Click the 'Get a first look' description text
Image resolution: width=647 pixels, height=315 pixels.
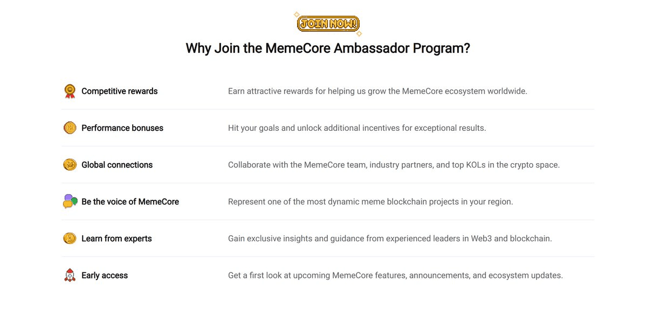point(395,275)
